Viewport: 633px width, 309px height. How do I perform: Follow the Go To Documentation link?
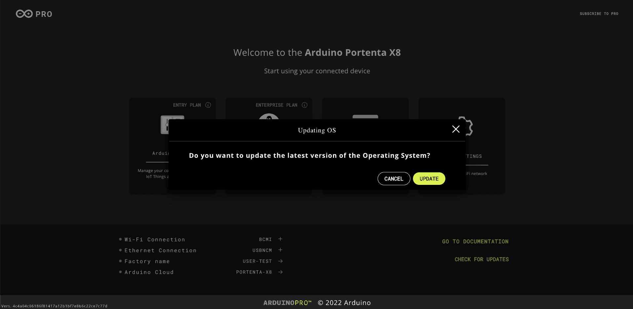(475, 242)
